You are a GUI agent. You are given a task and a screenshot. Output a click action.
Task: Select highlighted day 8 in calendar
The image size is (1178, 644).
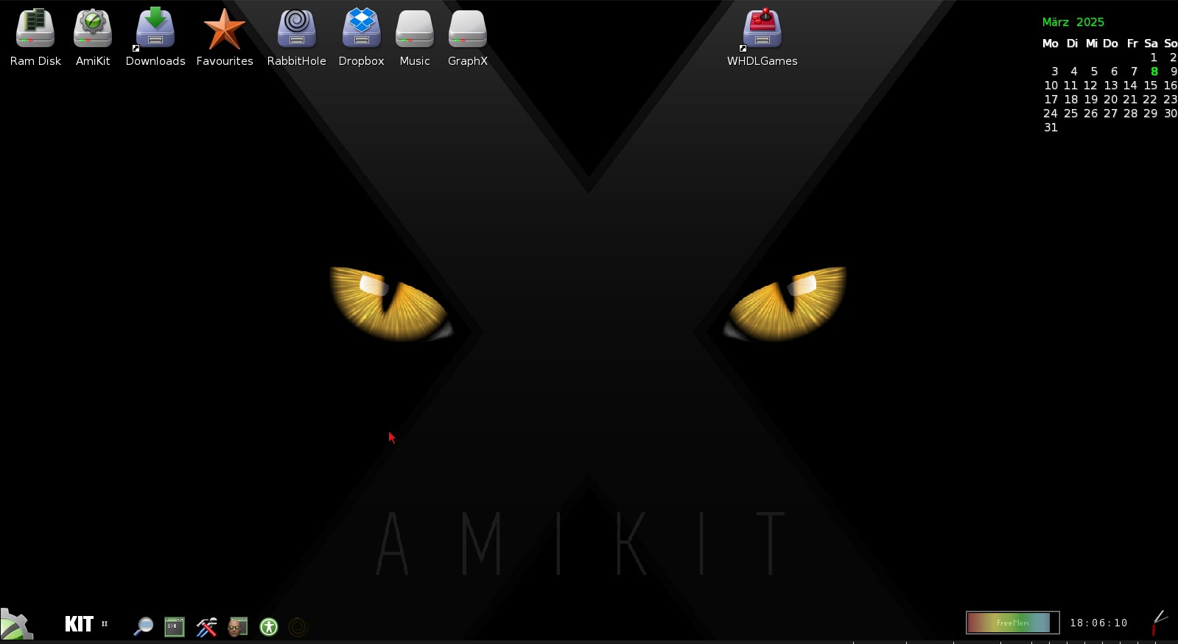1154,71
